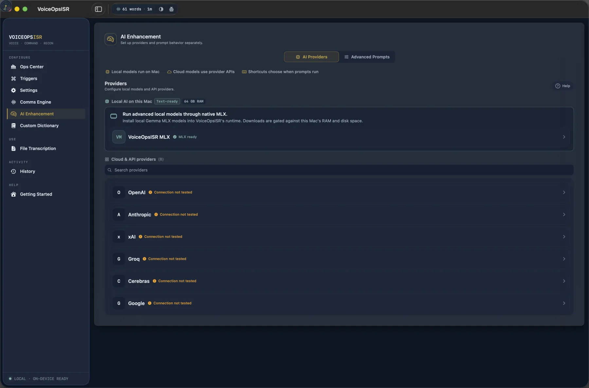The height and width of the screenshot is (388, 589).
Task: Click Cloud models use provider APIs hint
Action: 201,72
